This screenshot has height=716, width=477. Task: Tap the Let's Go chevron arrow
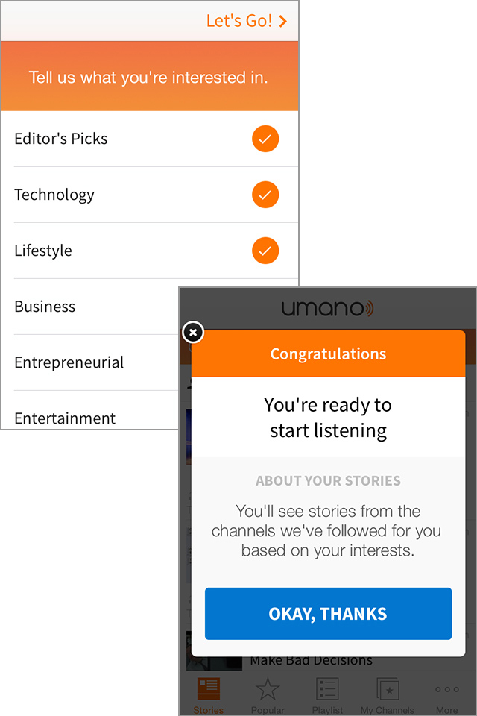tap(283, 22)
